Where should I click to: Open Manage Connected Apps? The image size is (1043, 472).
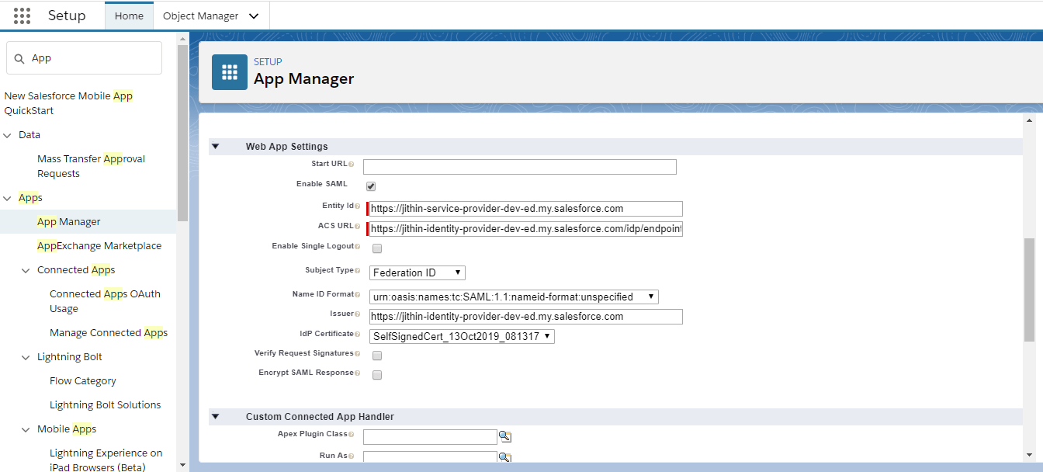click(109, 332)
